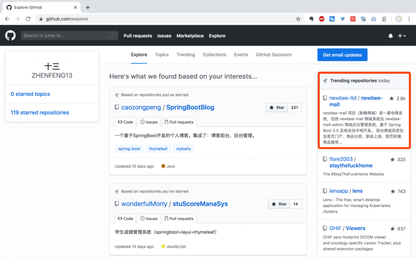Image resolution: width=416 pixels, height=259 pixels.
Task: Star the caozongpeng/SpringBootBlog repository
Action: point(276,107)
